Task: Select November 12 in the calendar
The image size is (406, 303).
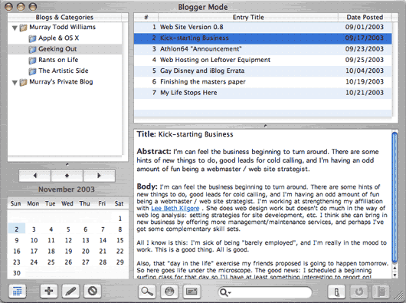Action: coord(68,240)
